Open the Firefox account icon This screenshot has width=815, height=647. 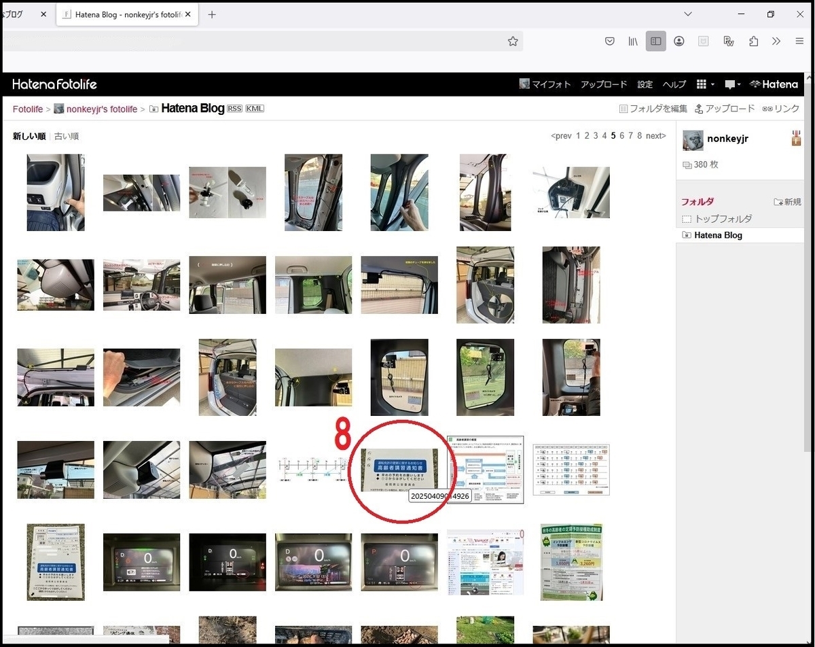pyautogui.click(x=679, y=41)
